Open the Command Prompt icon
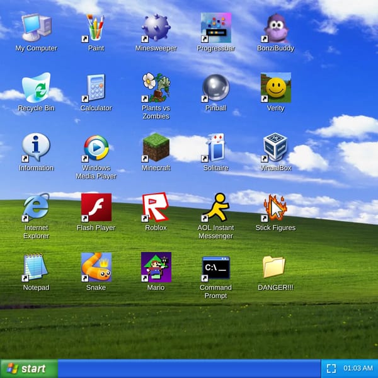Screen dimensions: 378x378 [x=215, y=268]
